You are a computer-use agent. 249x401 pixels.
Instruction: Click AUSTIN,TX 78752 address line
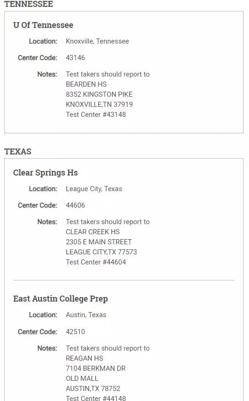(93, 389)
